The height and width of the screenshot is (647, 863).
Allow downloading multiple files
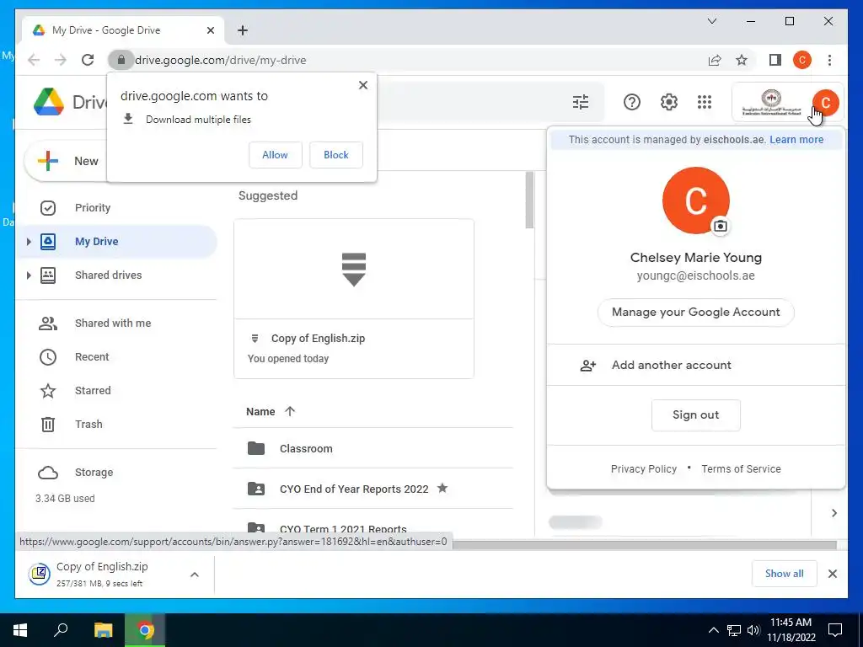pos(276,155)
